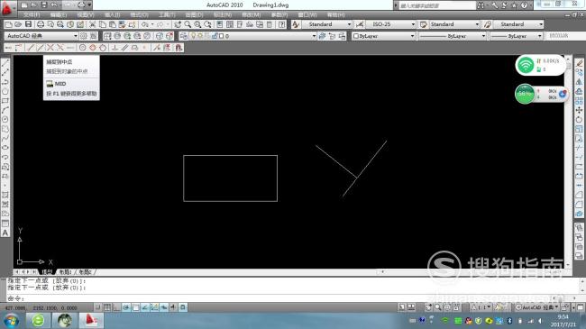Toggle Dynamic Input in status bar

coord(164,307)
